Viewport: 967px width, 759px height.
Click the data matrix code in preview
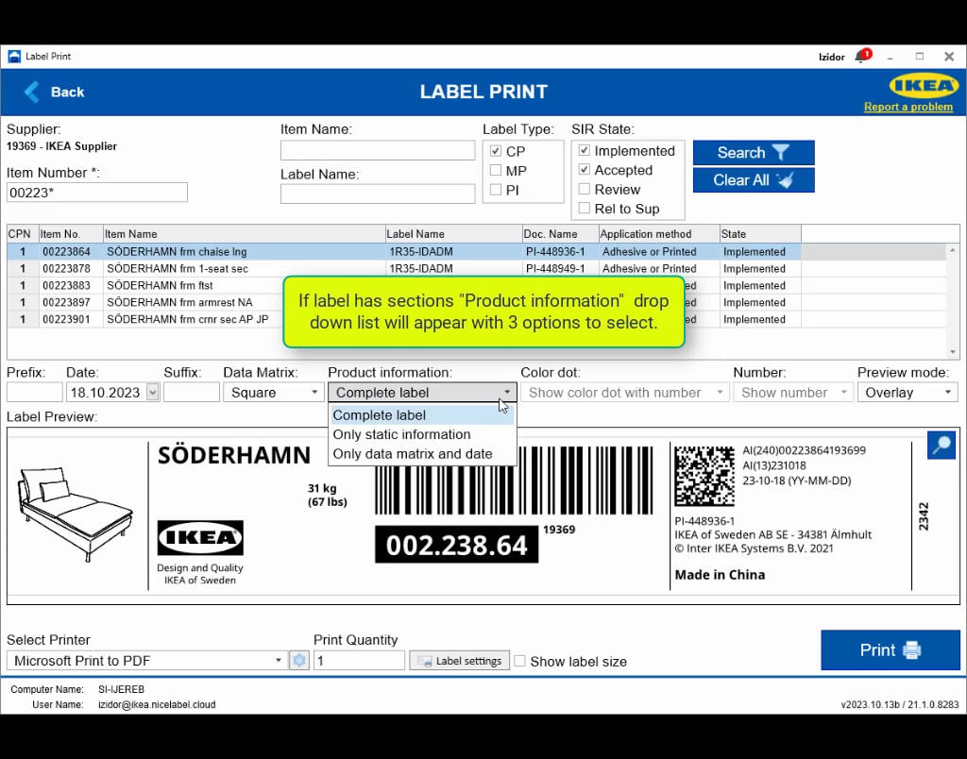pyautogui.click(x=704, y=476)
